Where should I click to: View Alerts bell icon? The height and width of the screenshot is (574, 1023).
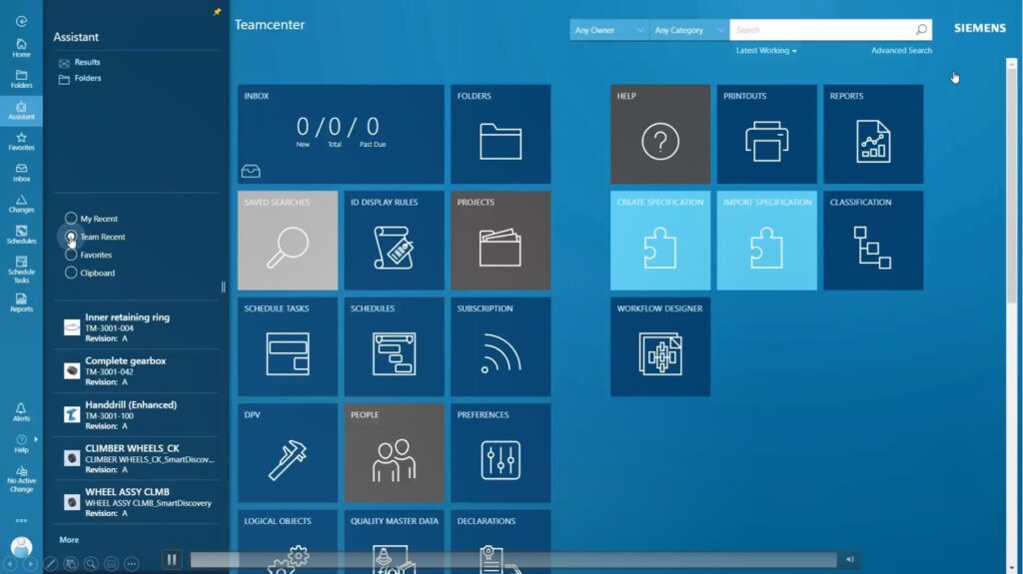tap(21, 412)
